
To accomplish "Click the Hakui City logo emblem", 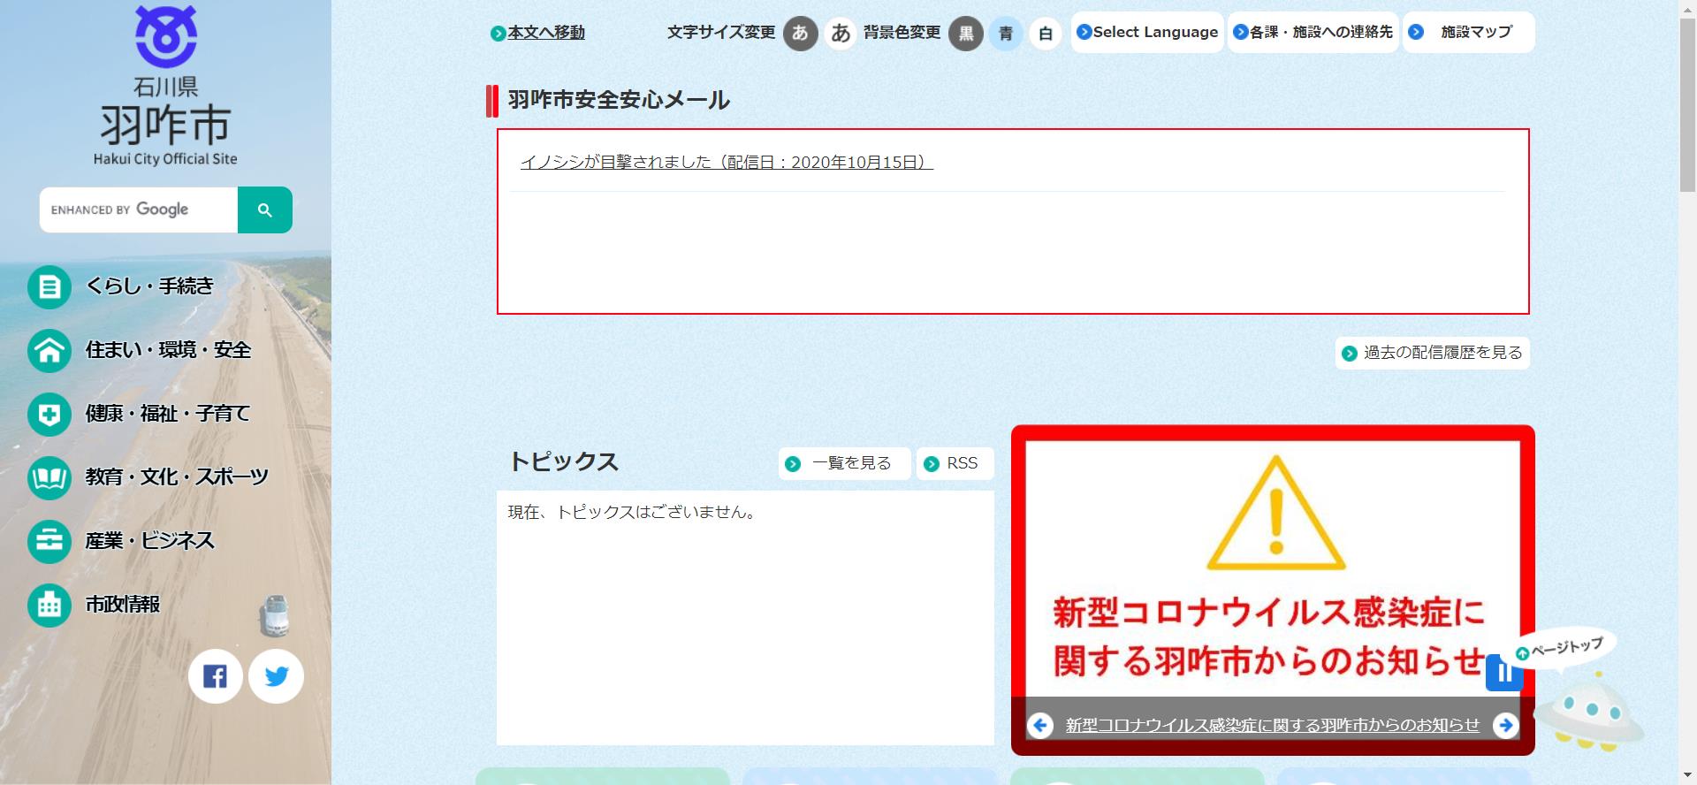I will coord(166,36).
